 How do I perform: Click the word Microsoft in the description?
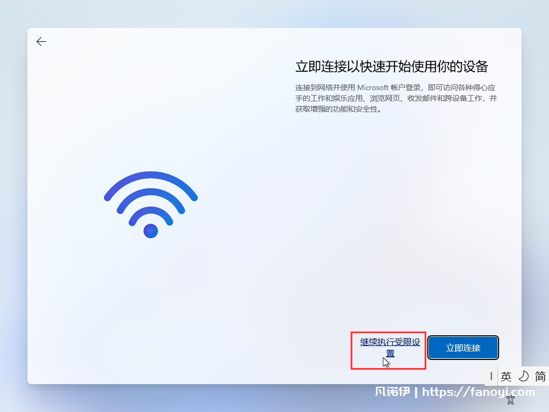pos(373,87)
